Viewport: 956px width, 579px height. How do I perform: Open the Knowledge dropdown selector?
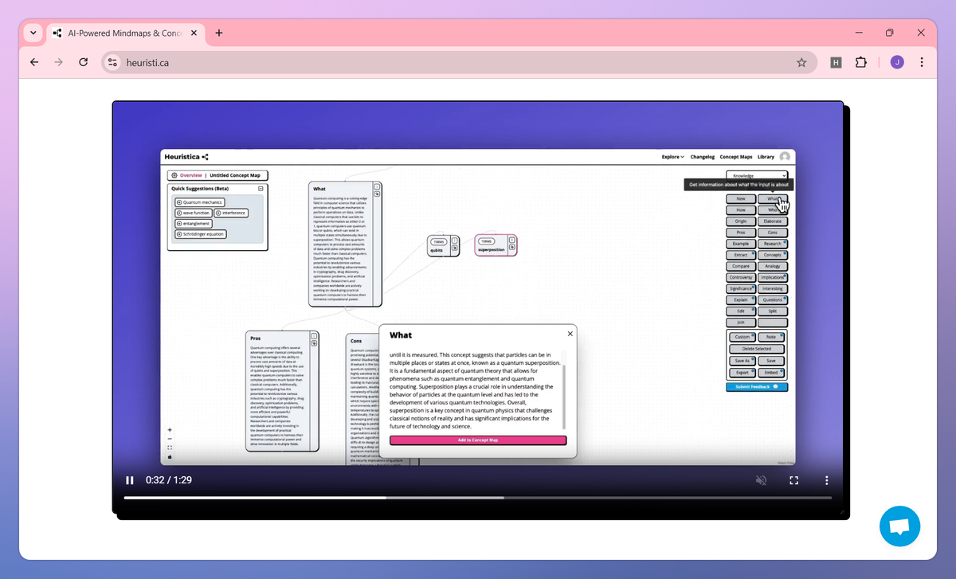pos(757,174)
